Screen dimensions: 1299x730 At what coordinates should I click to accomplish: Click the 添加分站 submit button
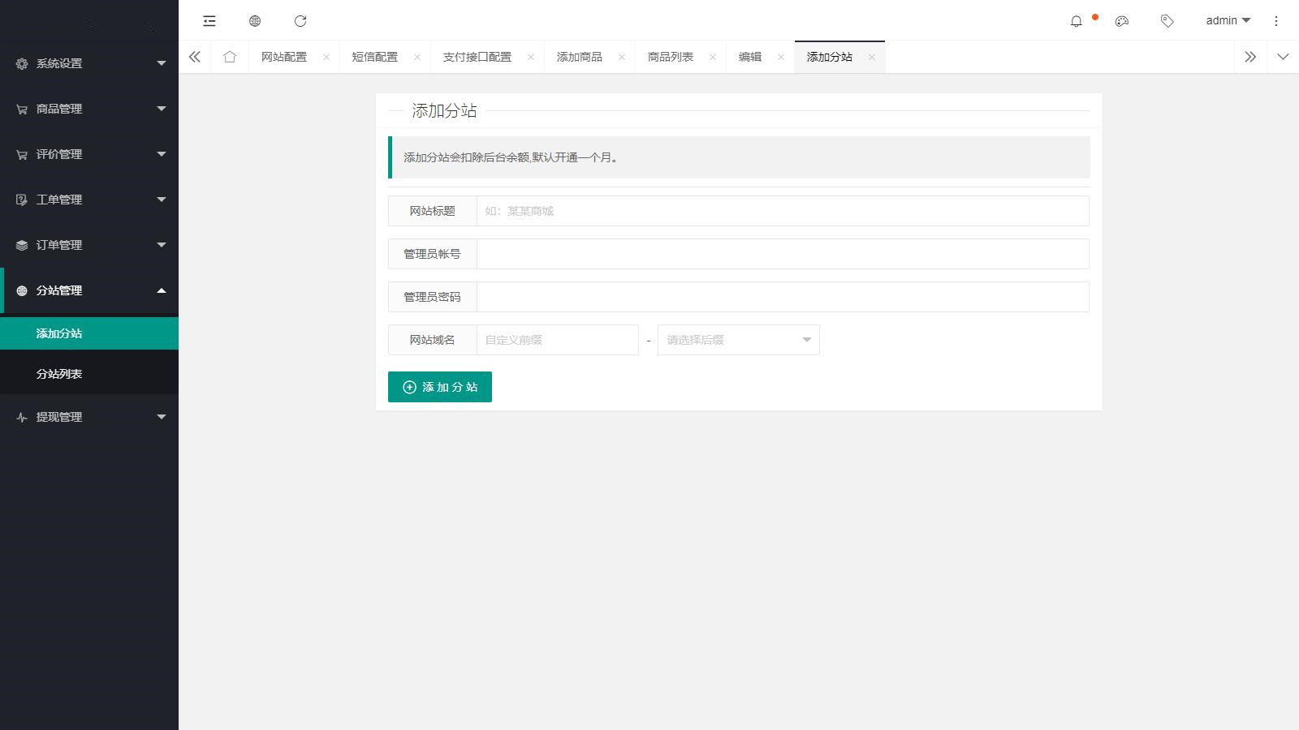pyautogui.click(x=440, y=387)
